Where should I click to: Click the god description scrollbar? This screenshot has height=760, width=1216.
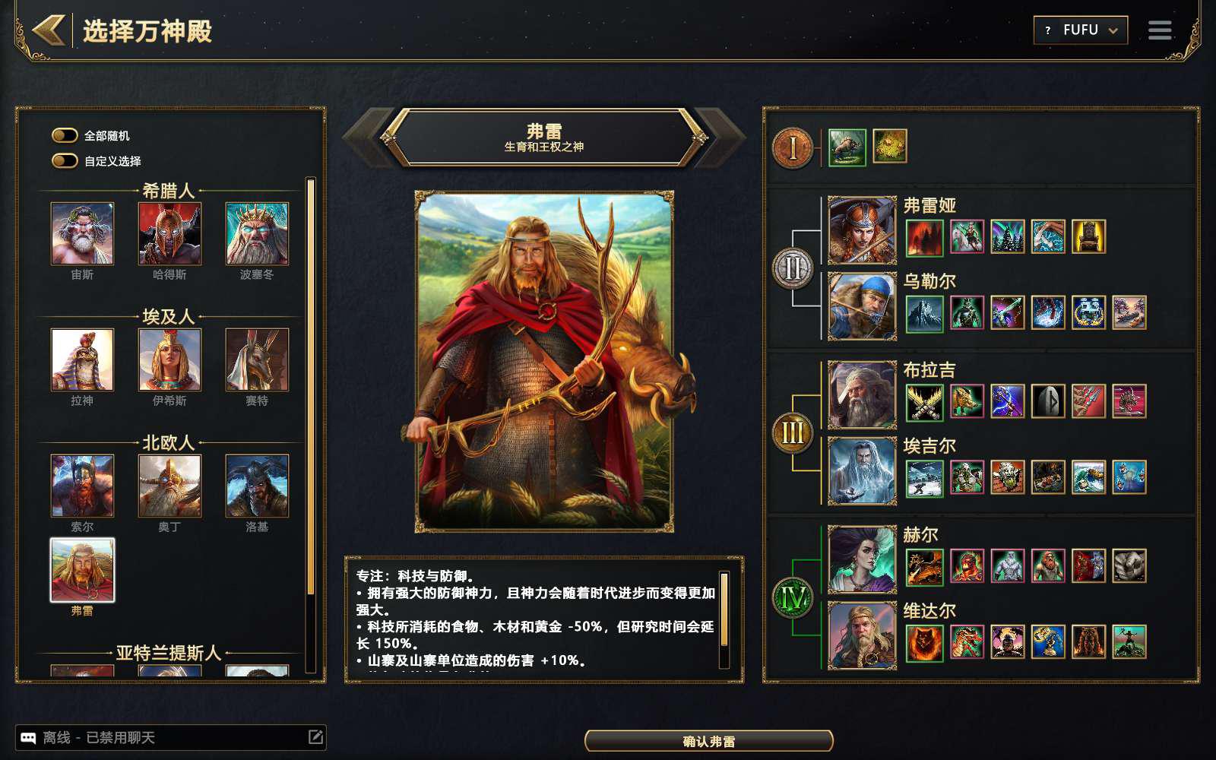click(724, 620)
